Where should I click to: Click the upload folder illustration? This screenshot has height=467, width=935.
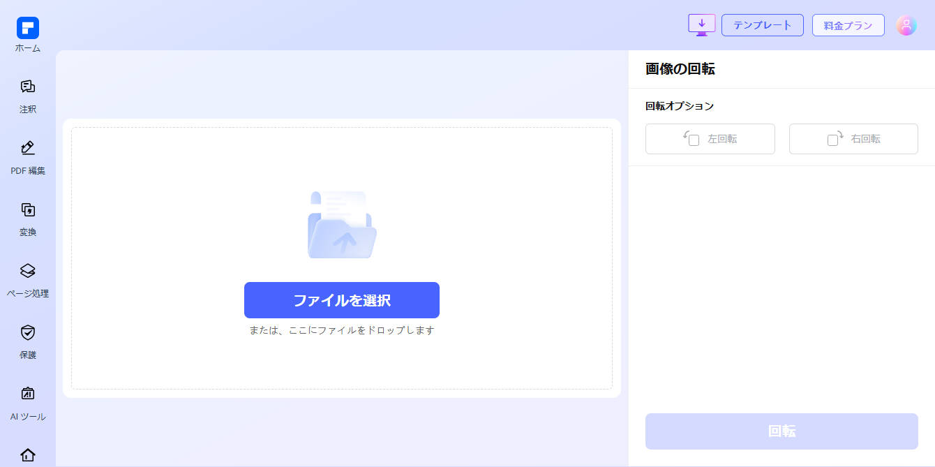click(342, 225)
